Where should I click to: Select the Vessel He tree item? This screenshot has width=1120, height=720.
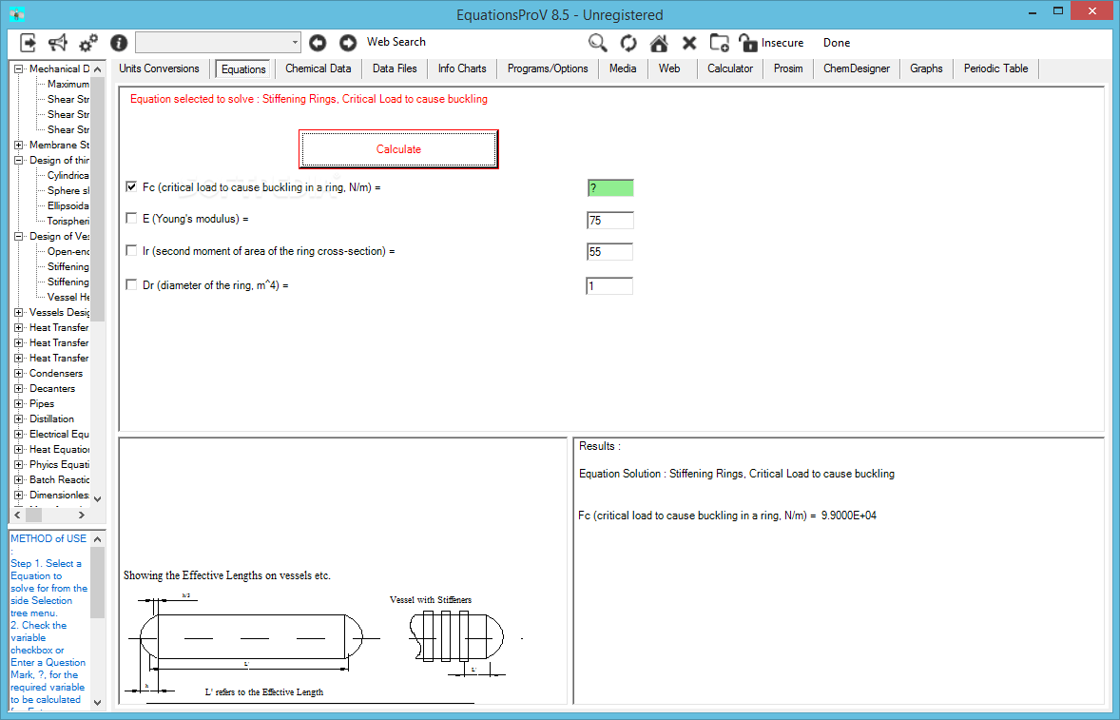68,297
